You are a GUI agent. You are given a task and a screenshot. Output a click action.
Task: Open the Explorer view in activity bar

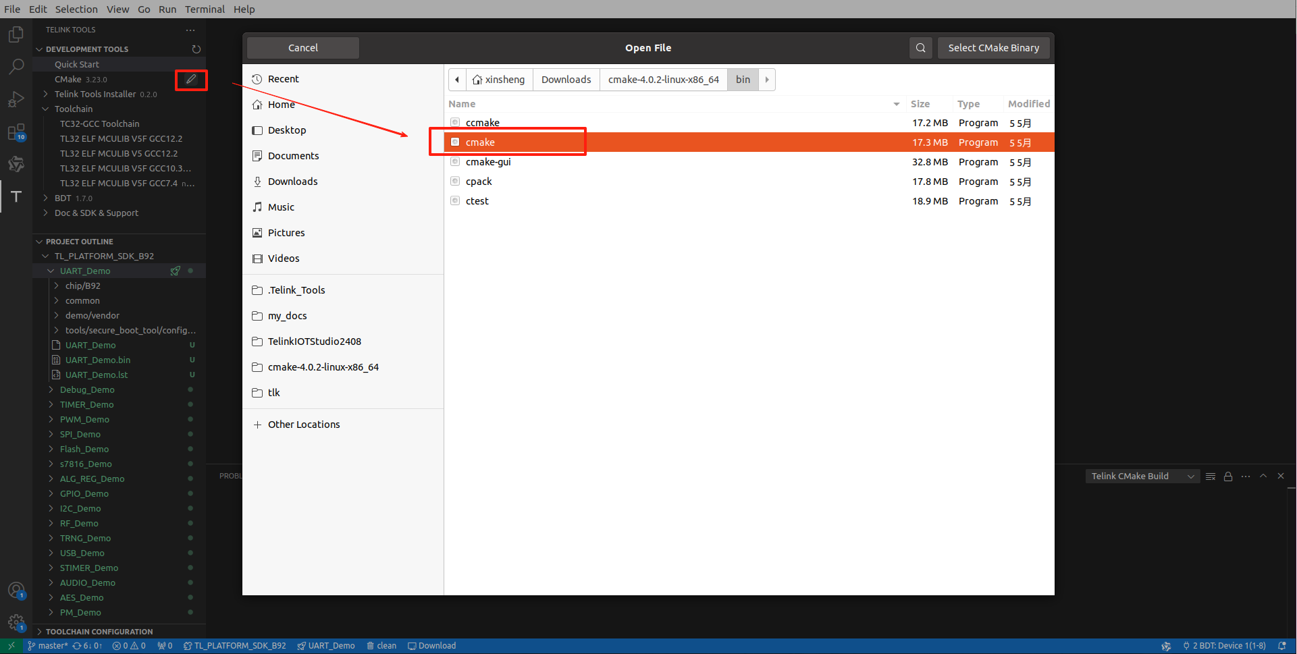click(x=16, y=34)
